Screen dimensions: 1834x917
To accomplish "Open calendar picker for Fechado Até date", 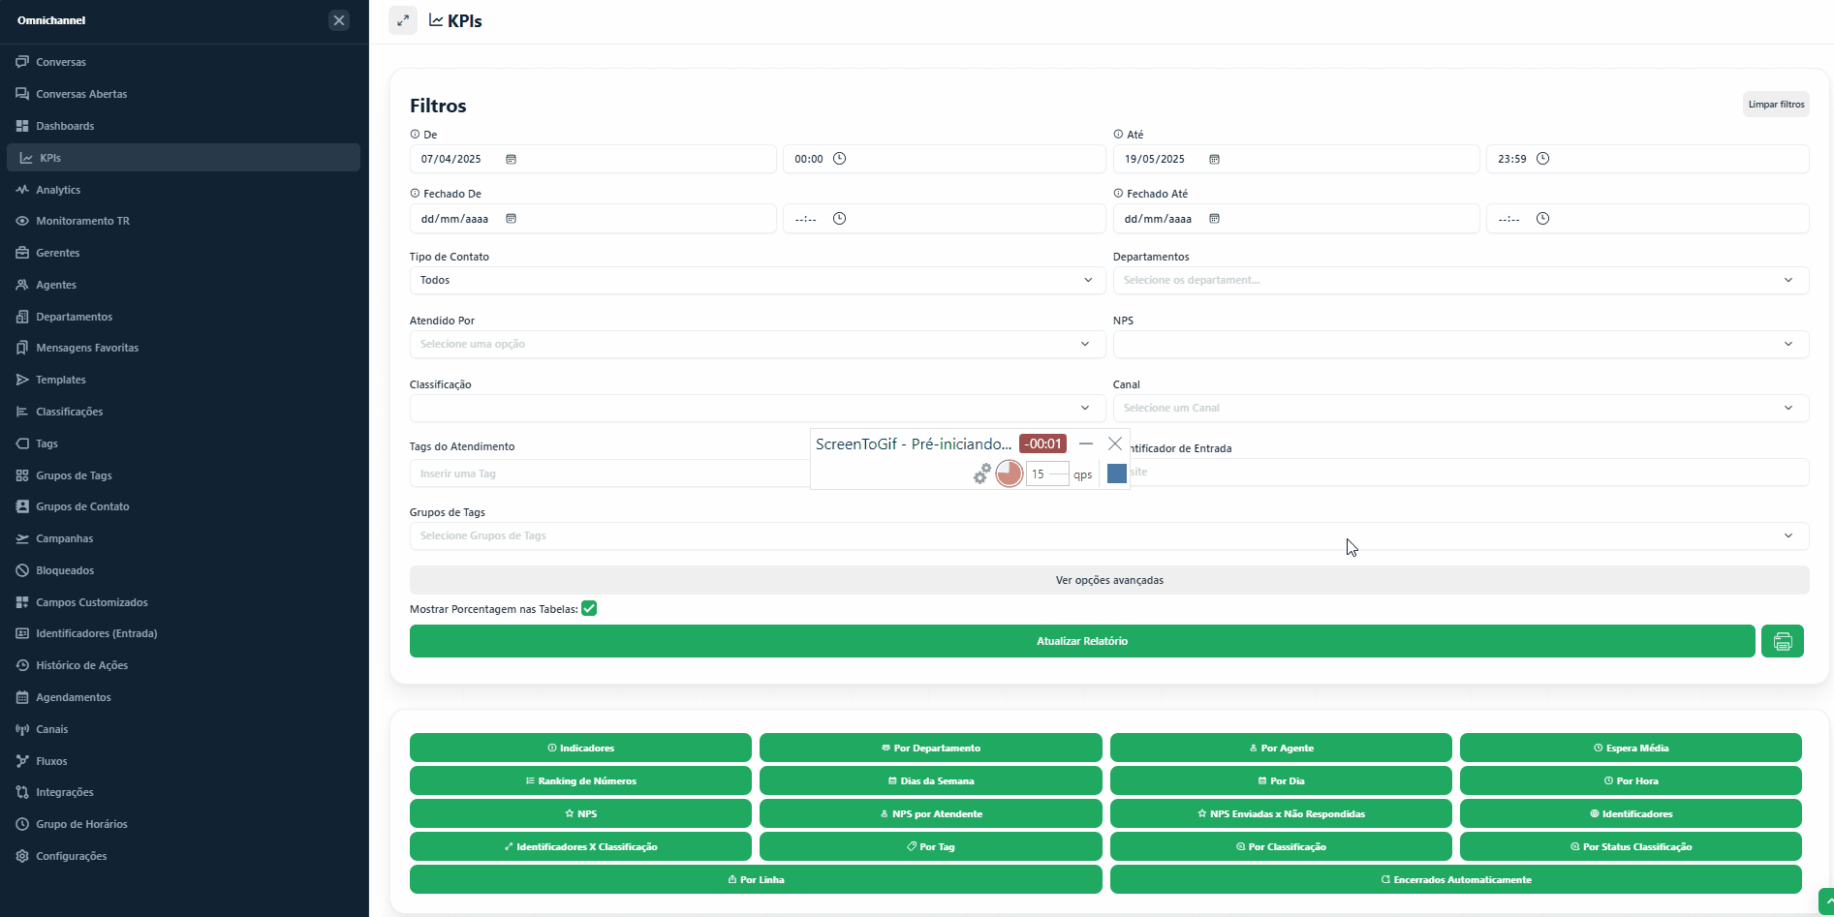I will point(1214,219).
